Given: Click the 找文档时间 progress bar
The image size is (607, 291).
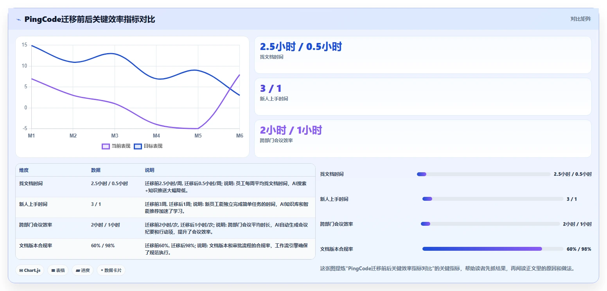Looking at the screenshot, I should [x=484, y=174].
